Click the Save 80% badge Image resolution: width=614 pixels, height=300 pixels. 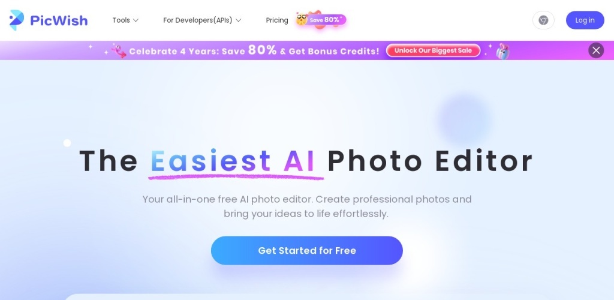(326, 20)
